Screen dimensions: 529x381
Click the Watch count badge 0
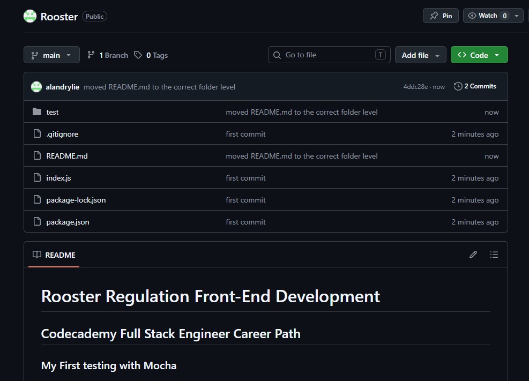(x=505, y=16)
